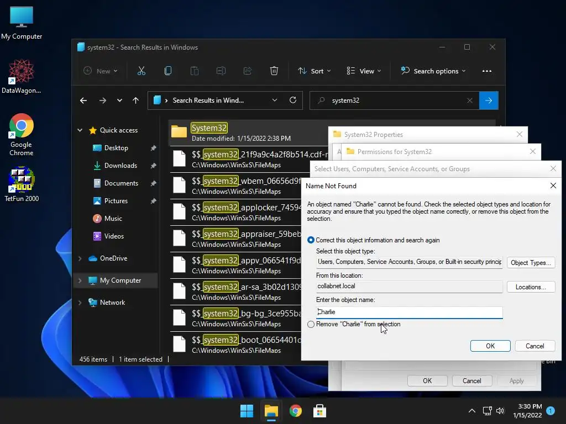The height and width of the screenshot is (424, 566).
Task: Select the $$_system32_wbem file result
Action: click(235, 185)
